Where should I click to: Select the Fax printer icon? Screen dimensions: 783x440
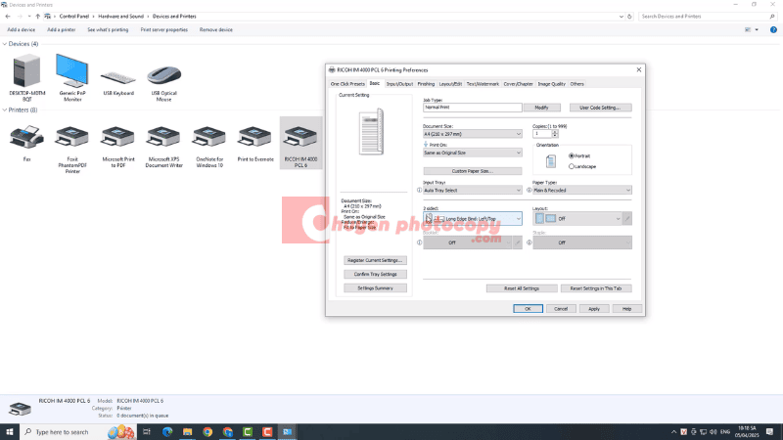(26, 137)
